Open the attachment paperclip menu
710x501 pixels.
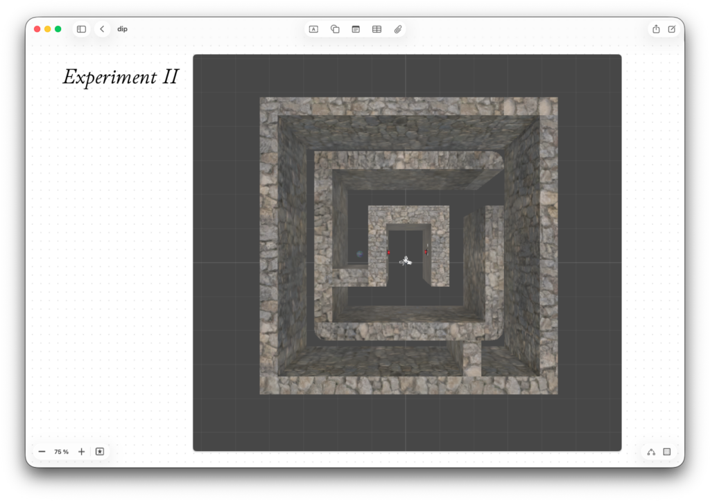click(x=398, y=29)
